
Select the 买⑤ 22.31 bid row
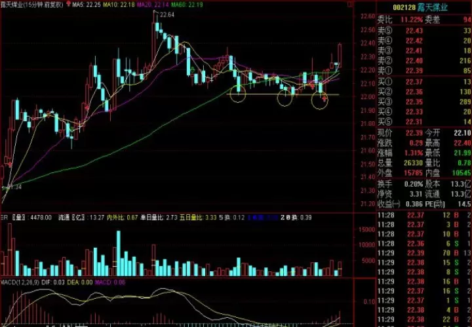[x=424, y=122]
